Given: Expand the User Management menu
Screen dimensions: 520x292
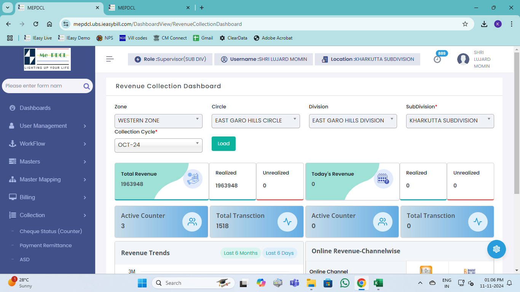Looking at the screenshot, I should click(x=48, y=126).
